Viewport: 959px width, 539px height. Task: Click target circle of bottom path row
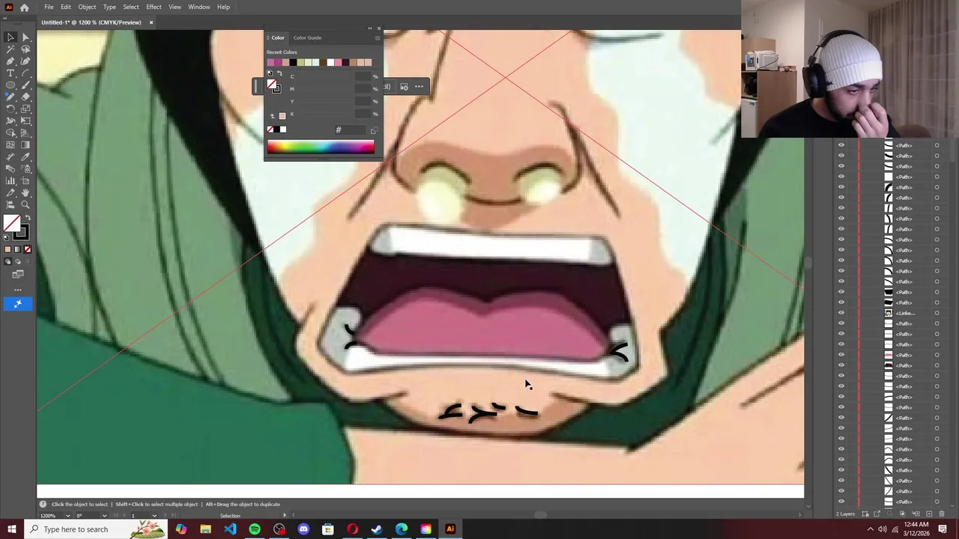click(x=937, y=502)
